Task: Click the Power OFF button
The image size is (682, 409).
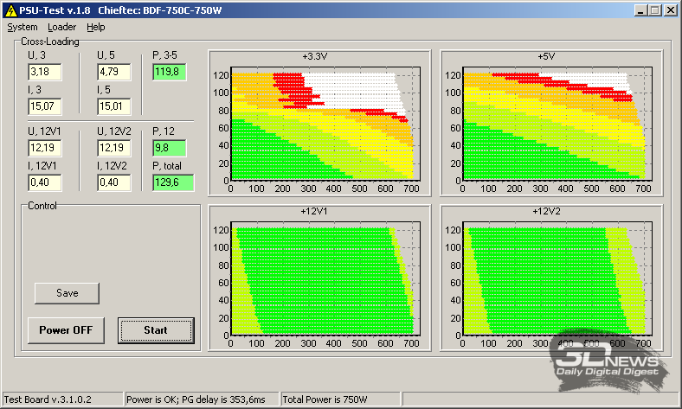Action: [x=66, y=330]
